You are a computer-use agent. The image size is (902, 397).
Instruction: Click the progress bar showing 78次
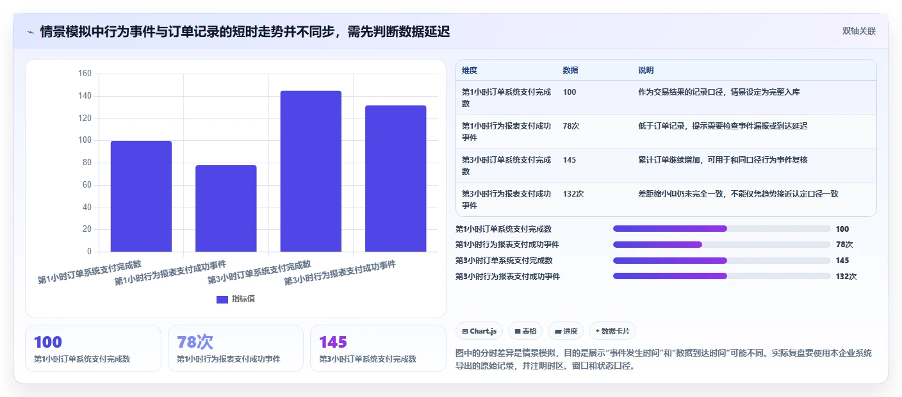pyautogui.click(x=722, y=245)
